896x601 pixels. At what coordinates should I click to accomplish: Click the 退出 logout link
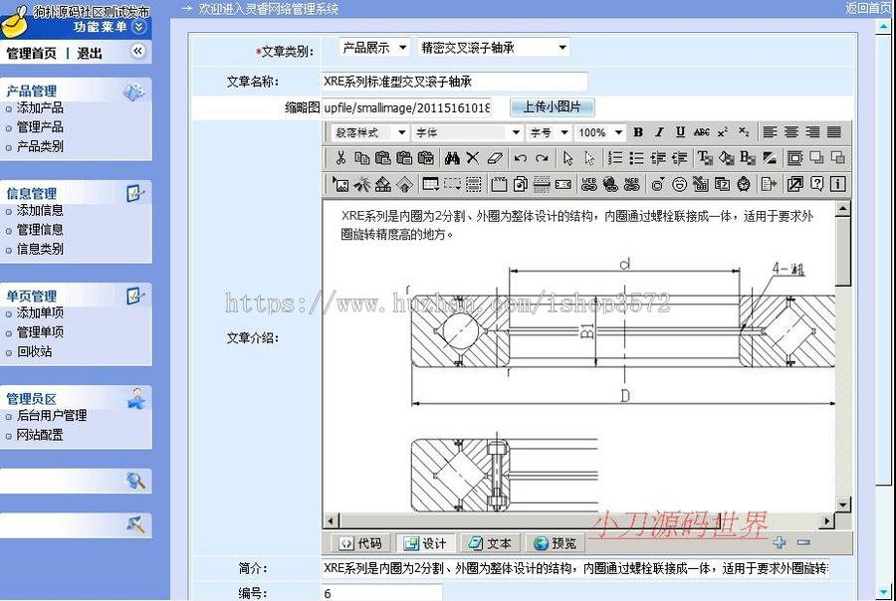pos(90,53)
